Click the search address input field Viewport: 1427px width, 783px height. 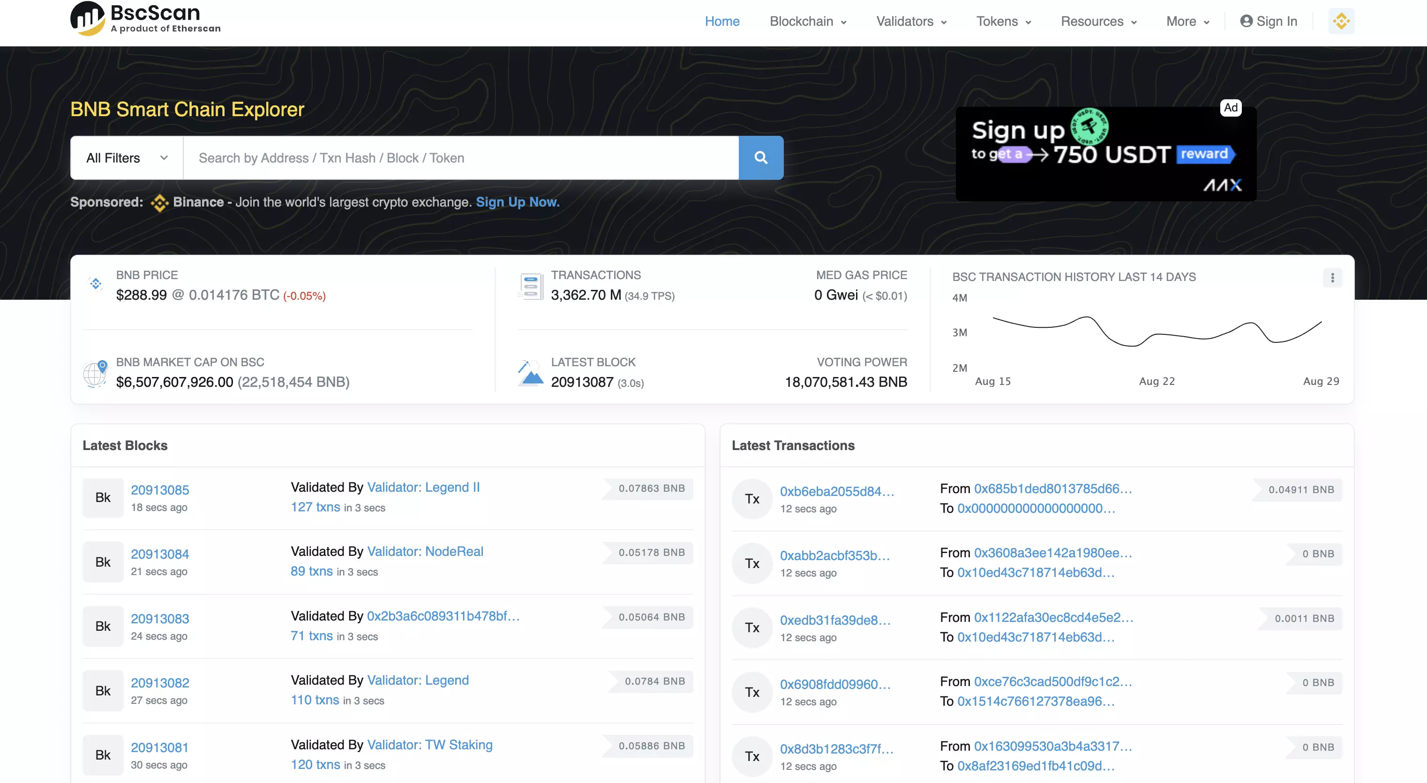pyautogui.click(x=461, y=158)
